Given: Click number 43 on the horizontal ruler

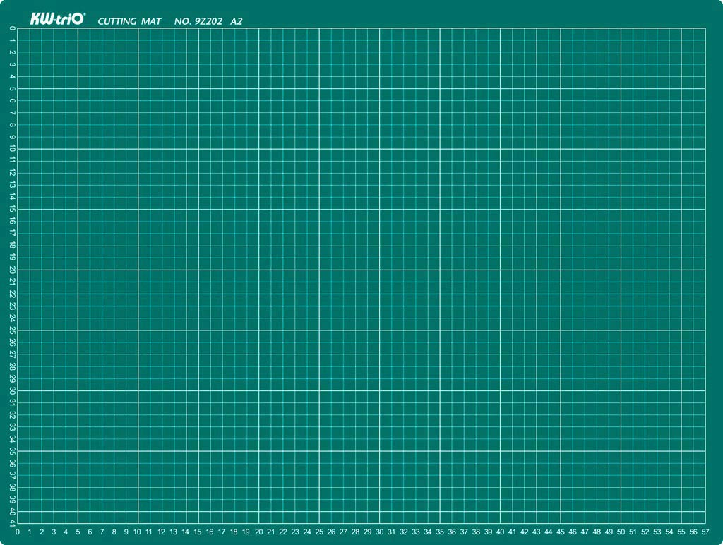Looking at the screenshot, I should pos(537,532).
